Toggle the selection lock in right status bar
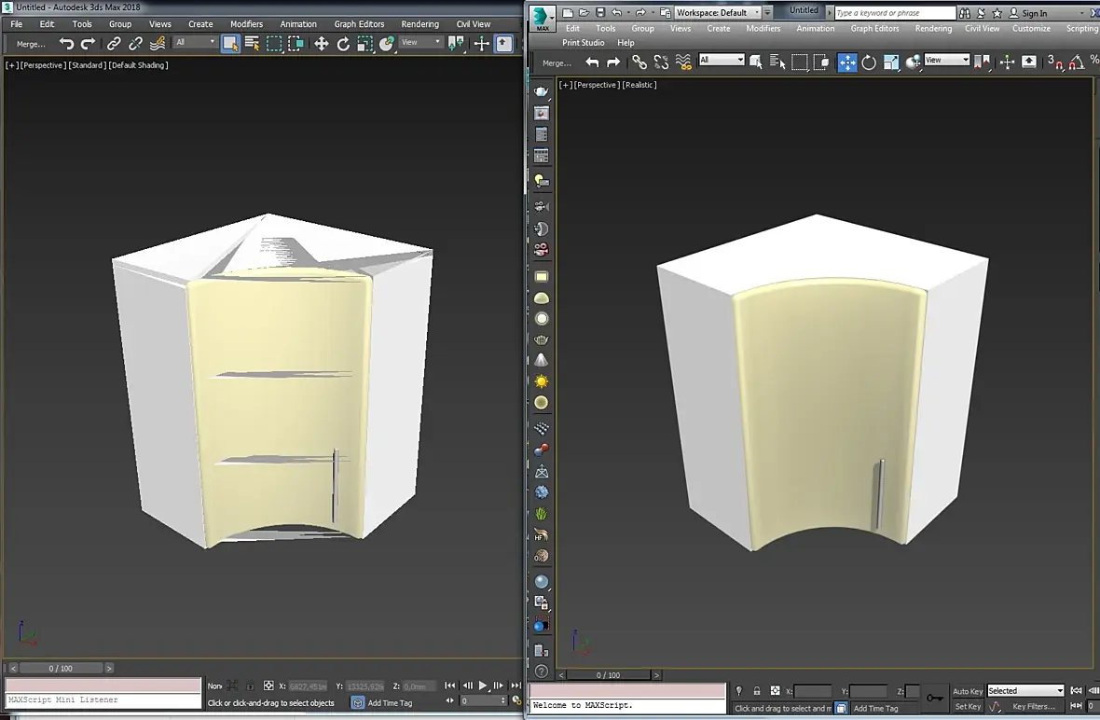 tap(756, 691)
